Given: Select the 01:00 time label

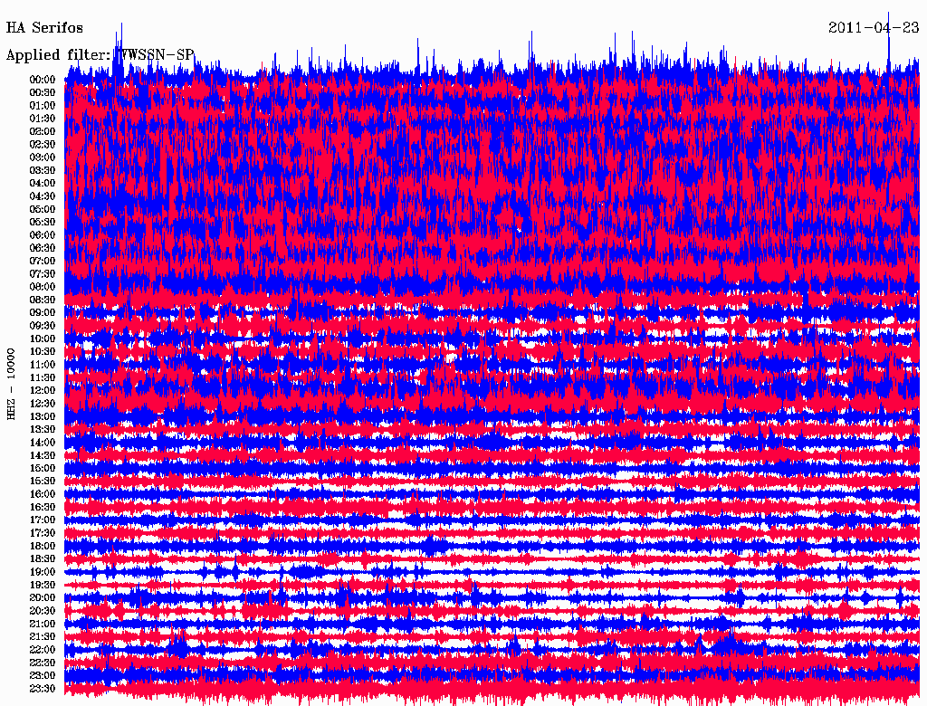Looking at the screenshot, I should pyautogui.click(x=43, y=106).
